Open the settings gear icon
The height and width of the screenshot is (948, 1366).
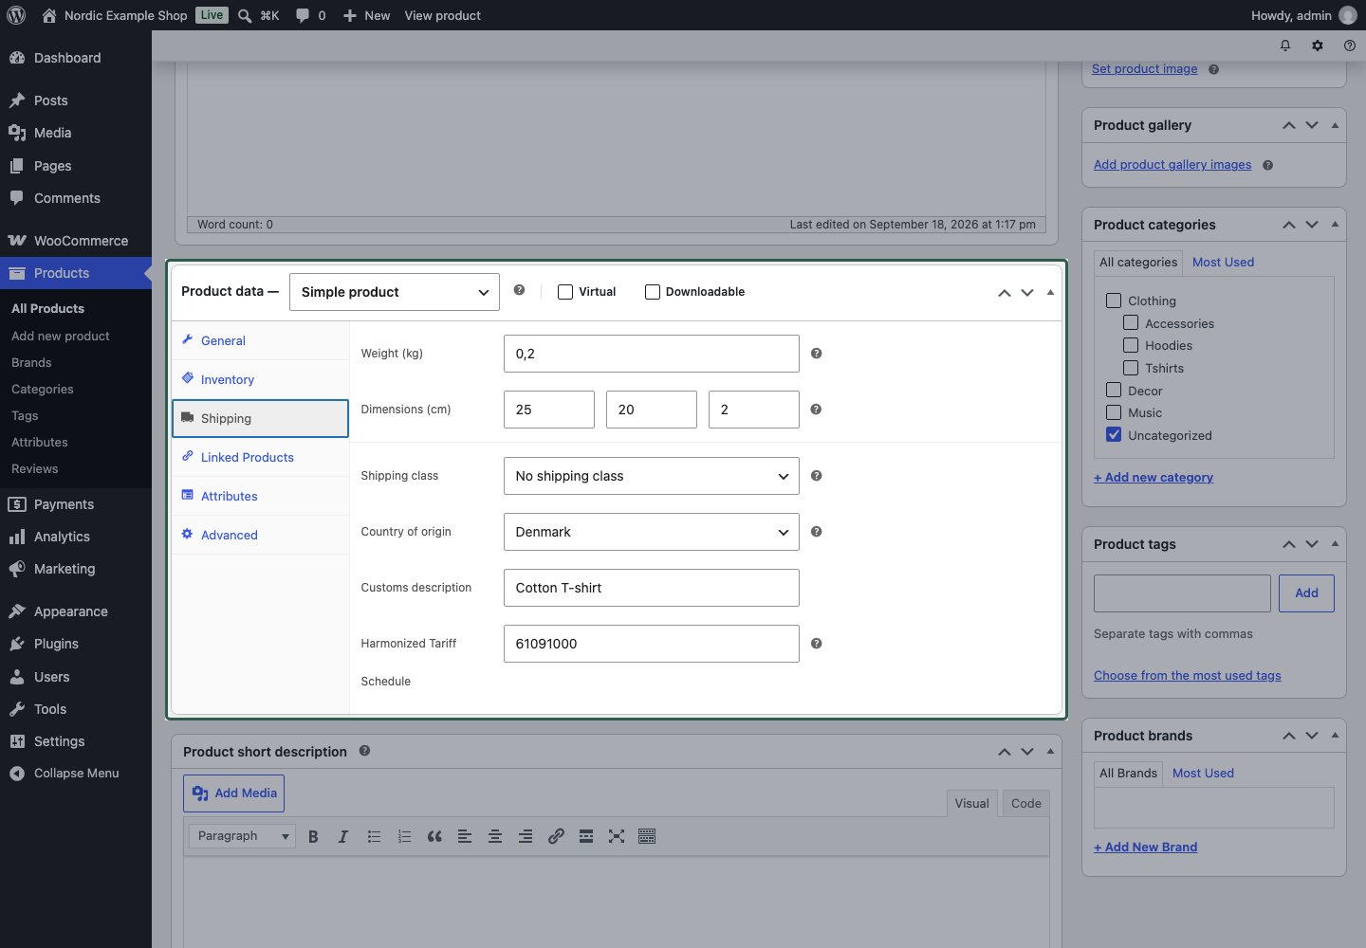pyautogui.click(x=1318, y=46)
